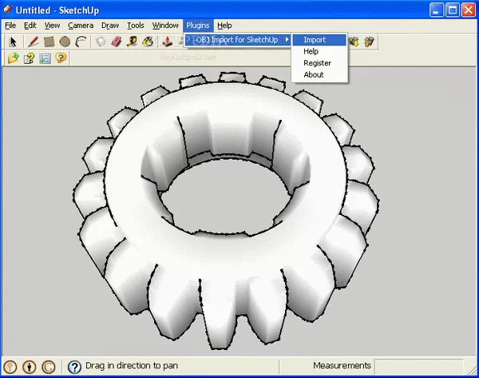Open the plugin help document icon
This screenshot has height=378, width=479.
(x=29, y=58)
